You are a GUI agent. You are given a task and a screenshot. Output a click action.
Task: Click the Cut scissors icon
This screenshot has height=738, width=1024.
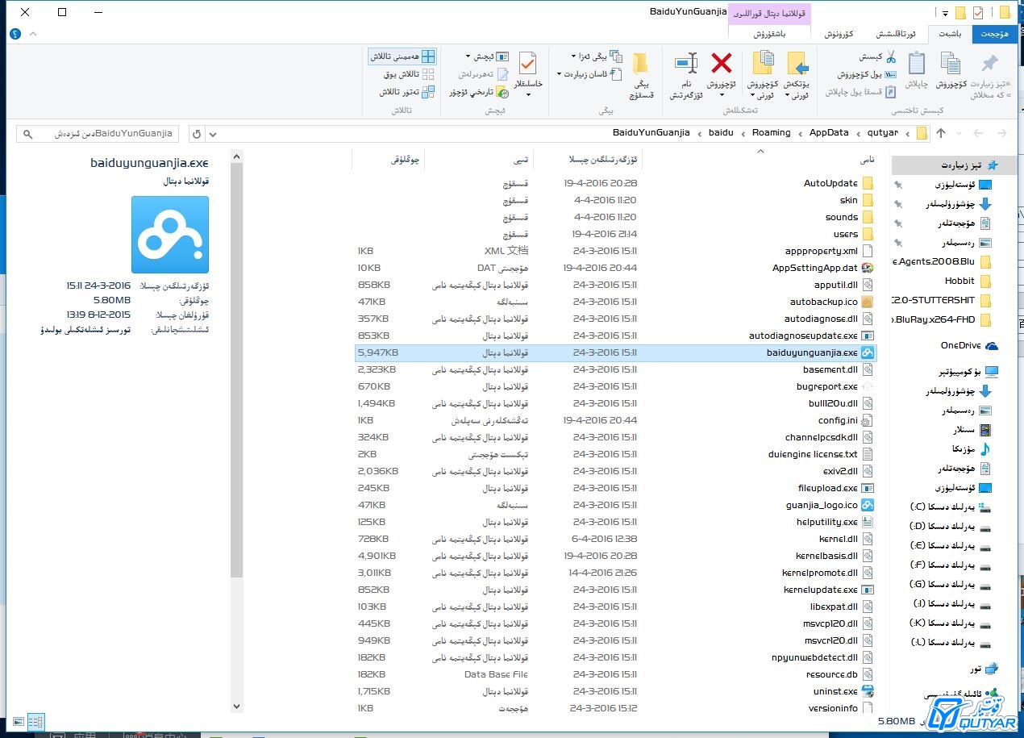click(x=891, y=56)
